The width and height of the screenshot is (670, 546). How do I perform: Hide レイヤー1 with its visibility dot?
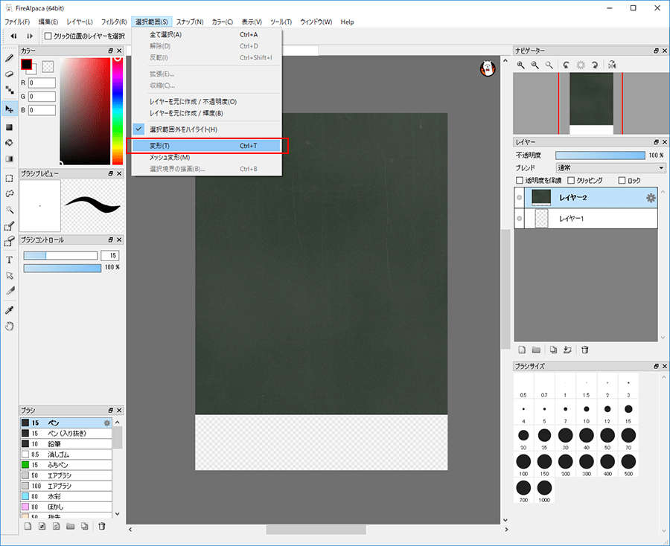point(520,218)
